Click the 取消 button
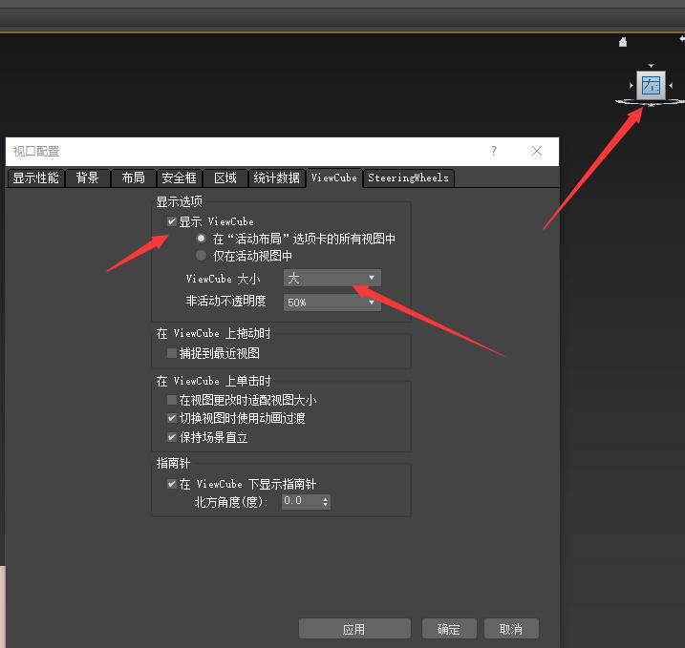This screenshot has width=685, height=648. pyautogui.click(x=511, y=629)
